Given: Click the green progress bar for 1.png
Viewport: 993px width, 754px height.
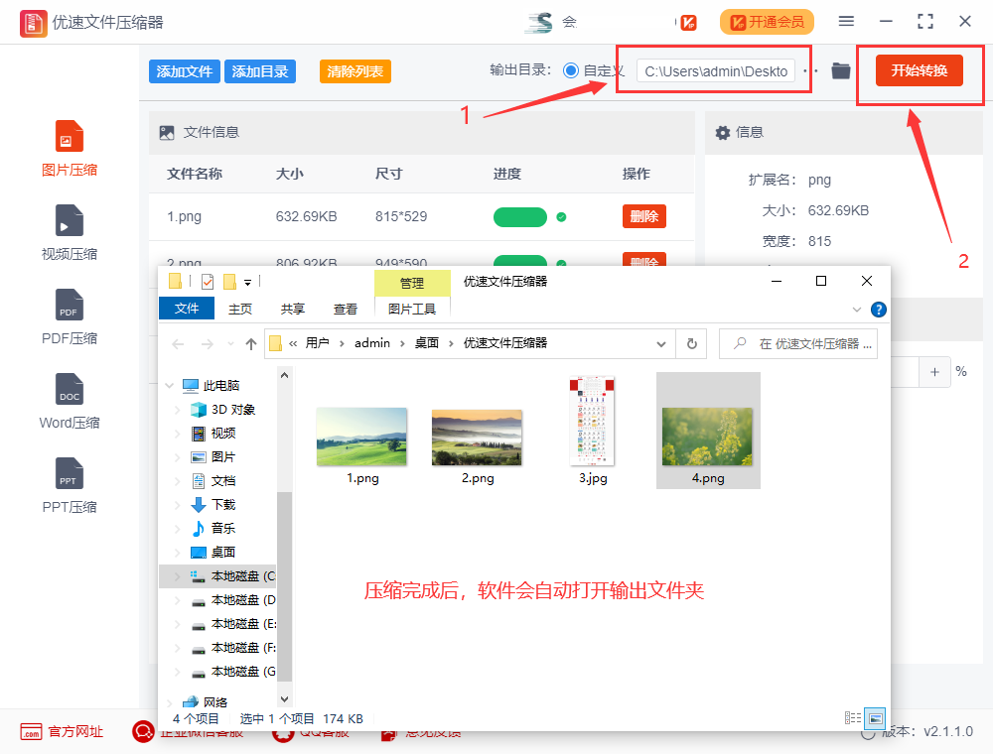Looking at the screenshot, I should coord(519,215).
